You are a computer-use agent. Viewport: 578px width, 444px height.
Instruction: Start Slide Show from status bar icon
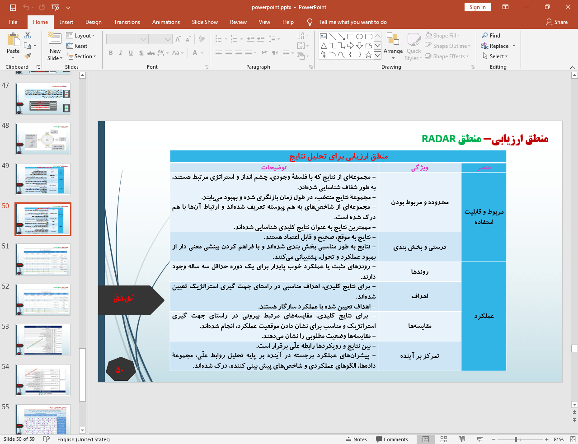click(x=479, y=439)
